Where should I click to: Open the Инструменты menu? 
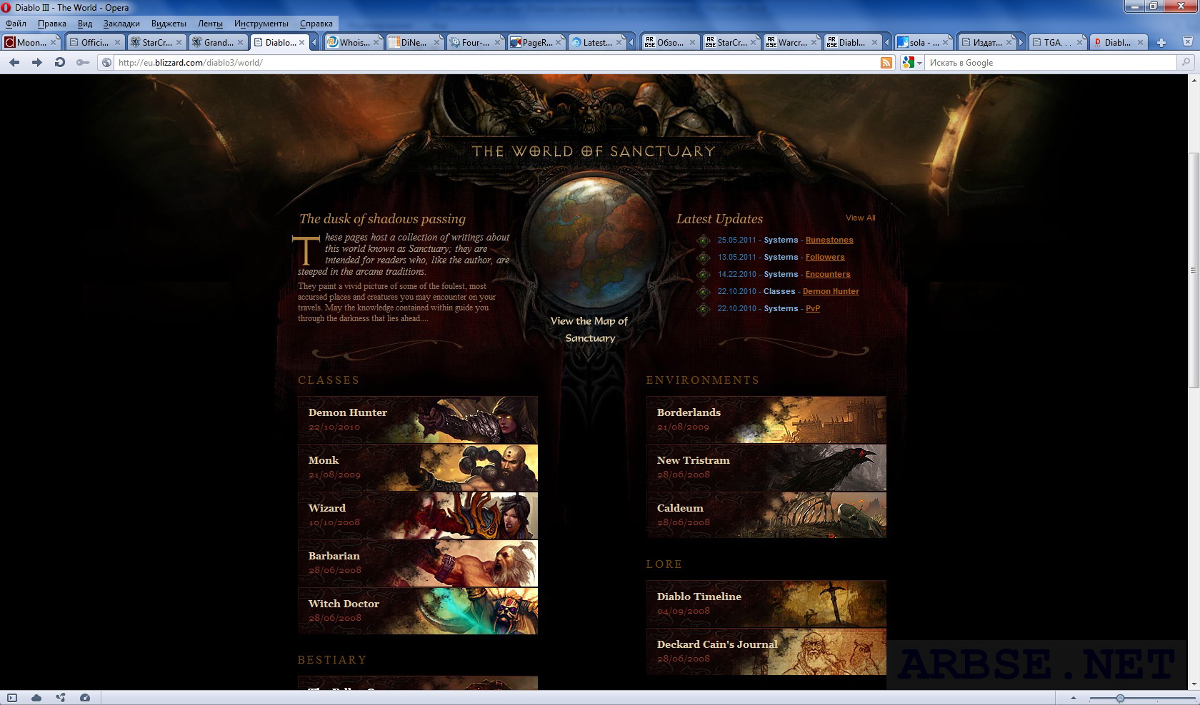[261, 24]
